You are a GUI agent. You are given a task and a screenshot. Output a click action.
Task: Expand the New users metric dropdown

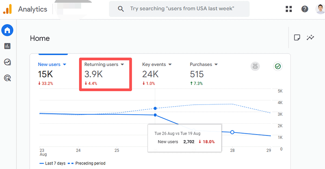tap(64, 64)
